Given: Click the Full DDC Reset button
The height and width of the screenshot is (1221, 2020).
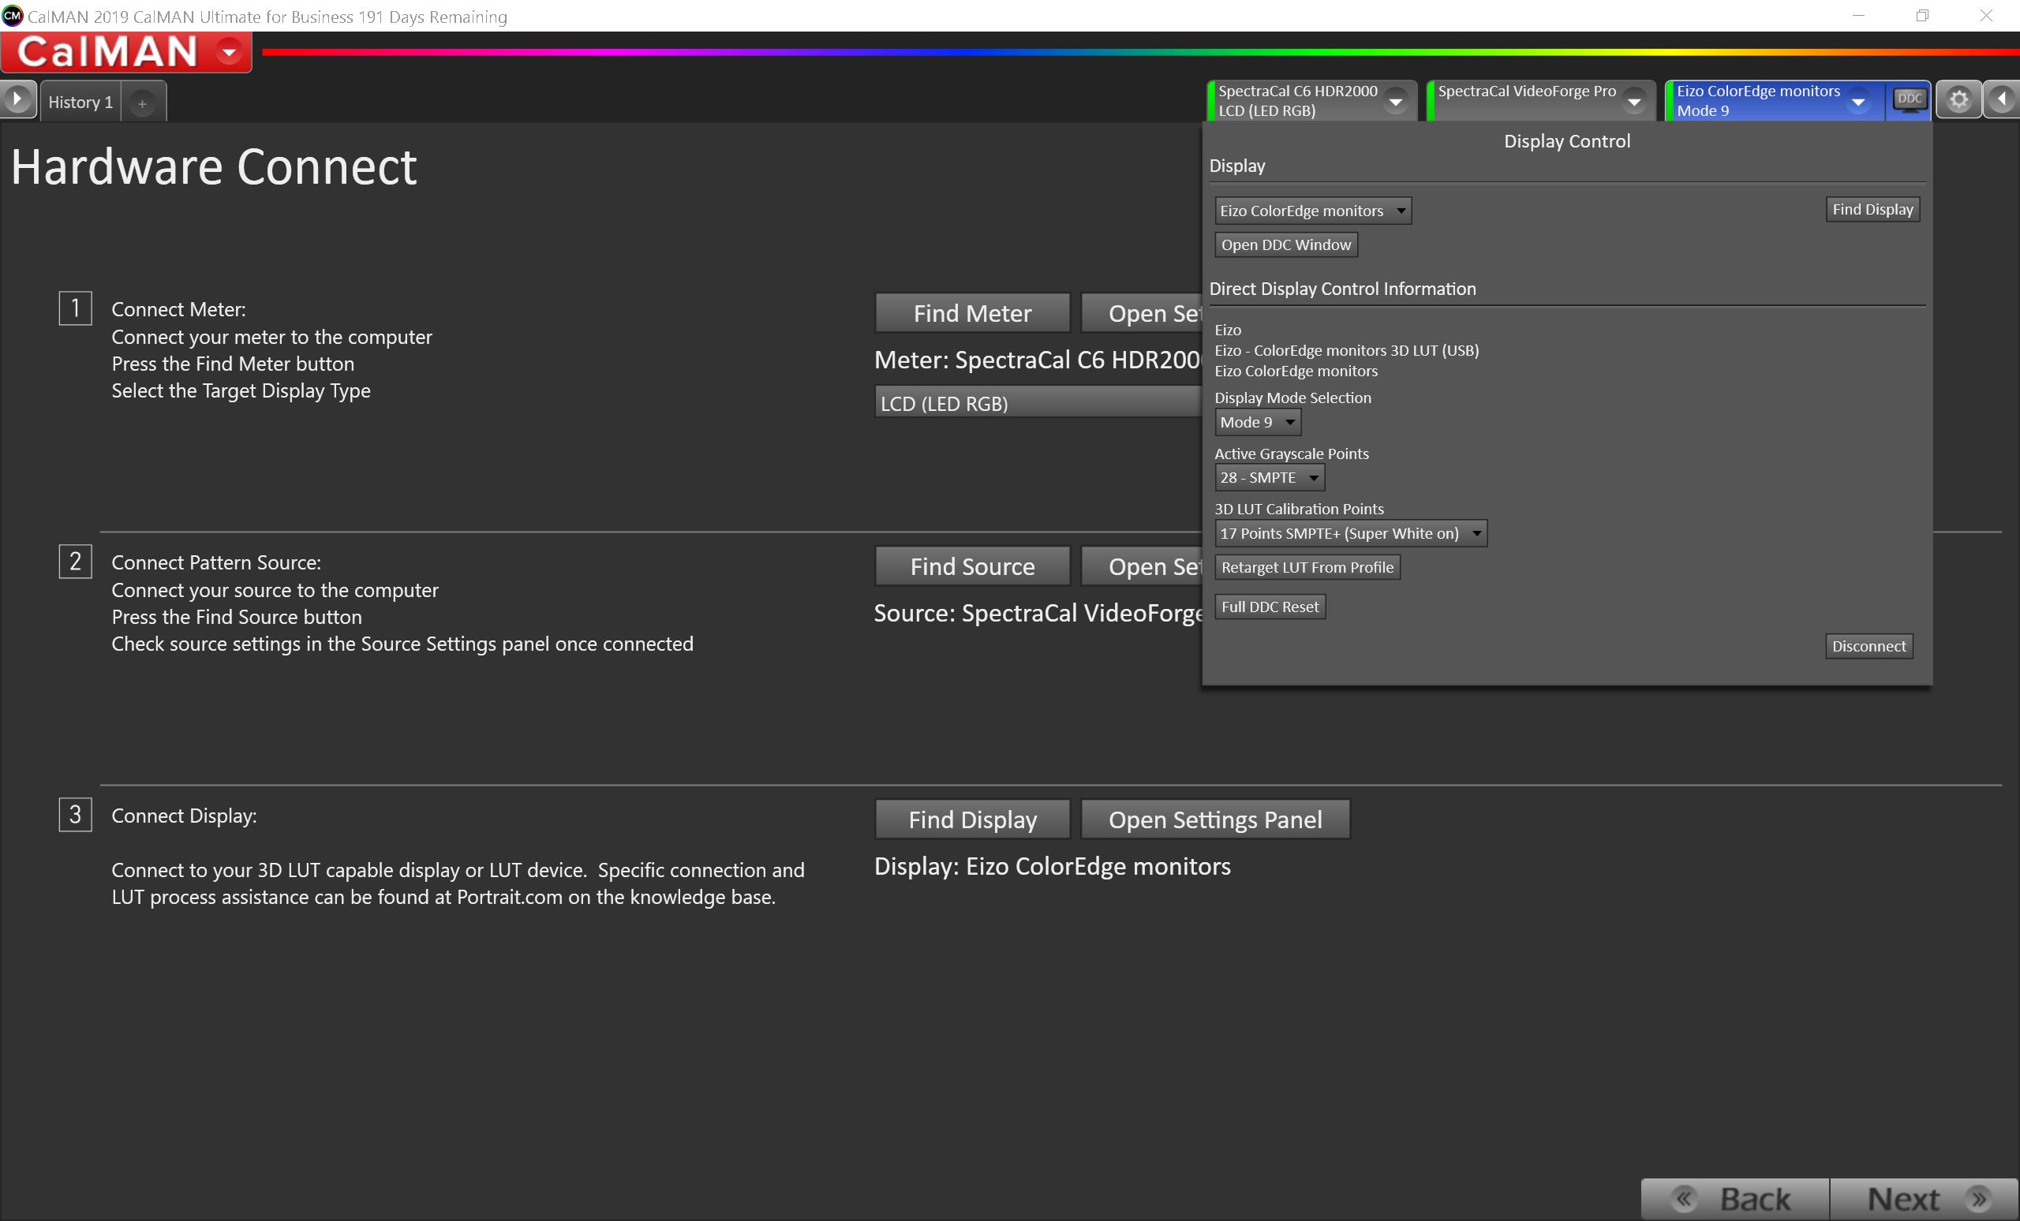Looking at the screenshot, I should click(x=1269, y=607).
